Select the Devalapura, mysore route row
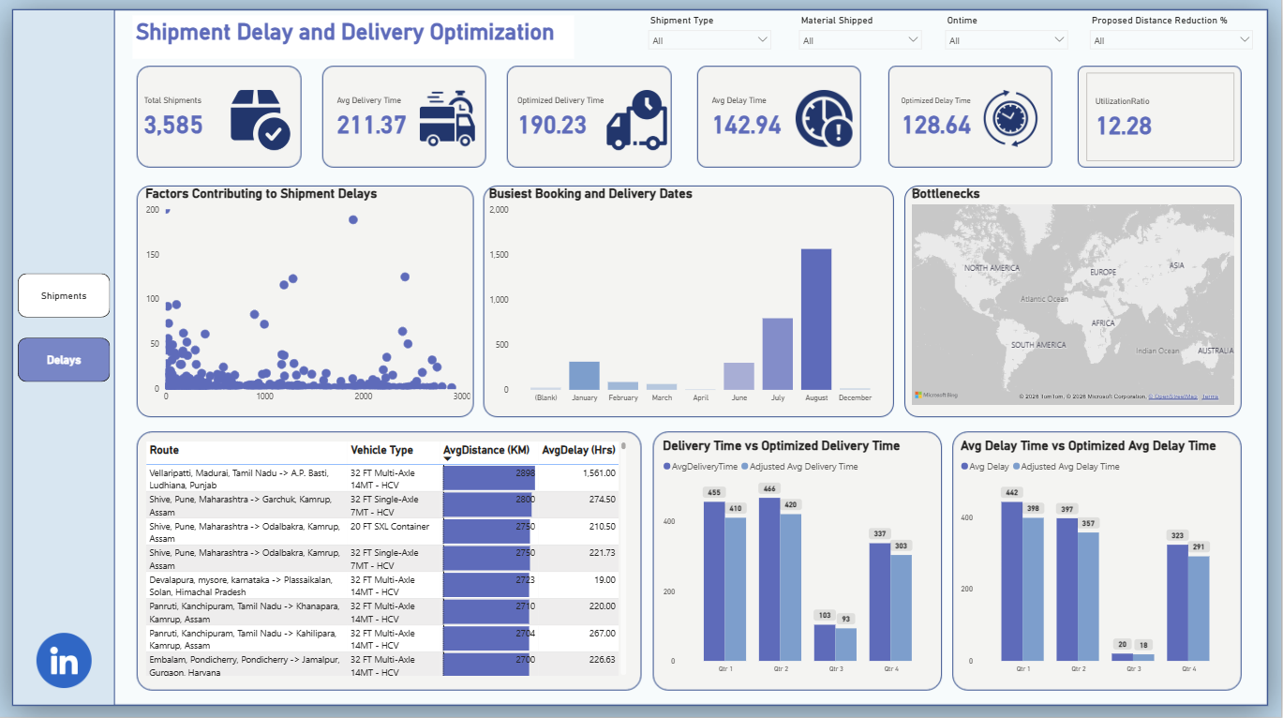This screenshot has width=1283, height=718. (x=382, y=586)
